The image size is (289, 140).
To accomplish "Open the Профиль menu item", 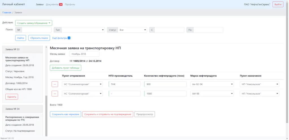I will pyautogui.click(x=70, y=4).
